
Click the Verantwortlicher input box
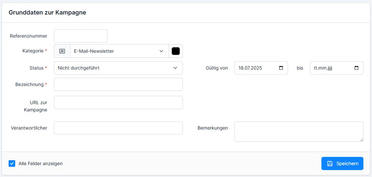[x=118, y=128]
